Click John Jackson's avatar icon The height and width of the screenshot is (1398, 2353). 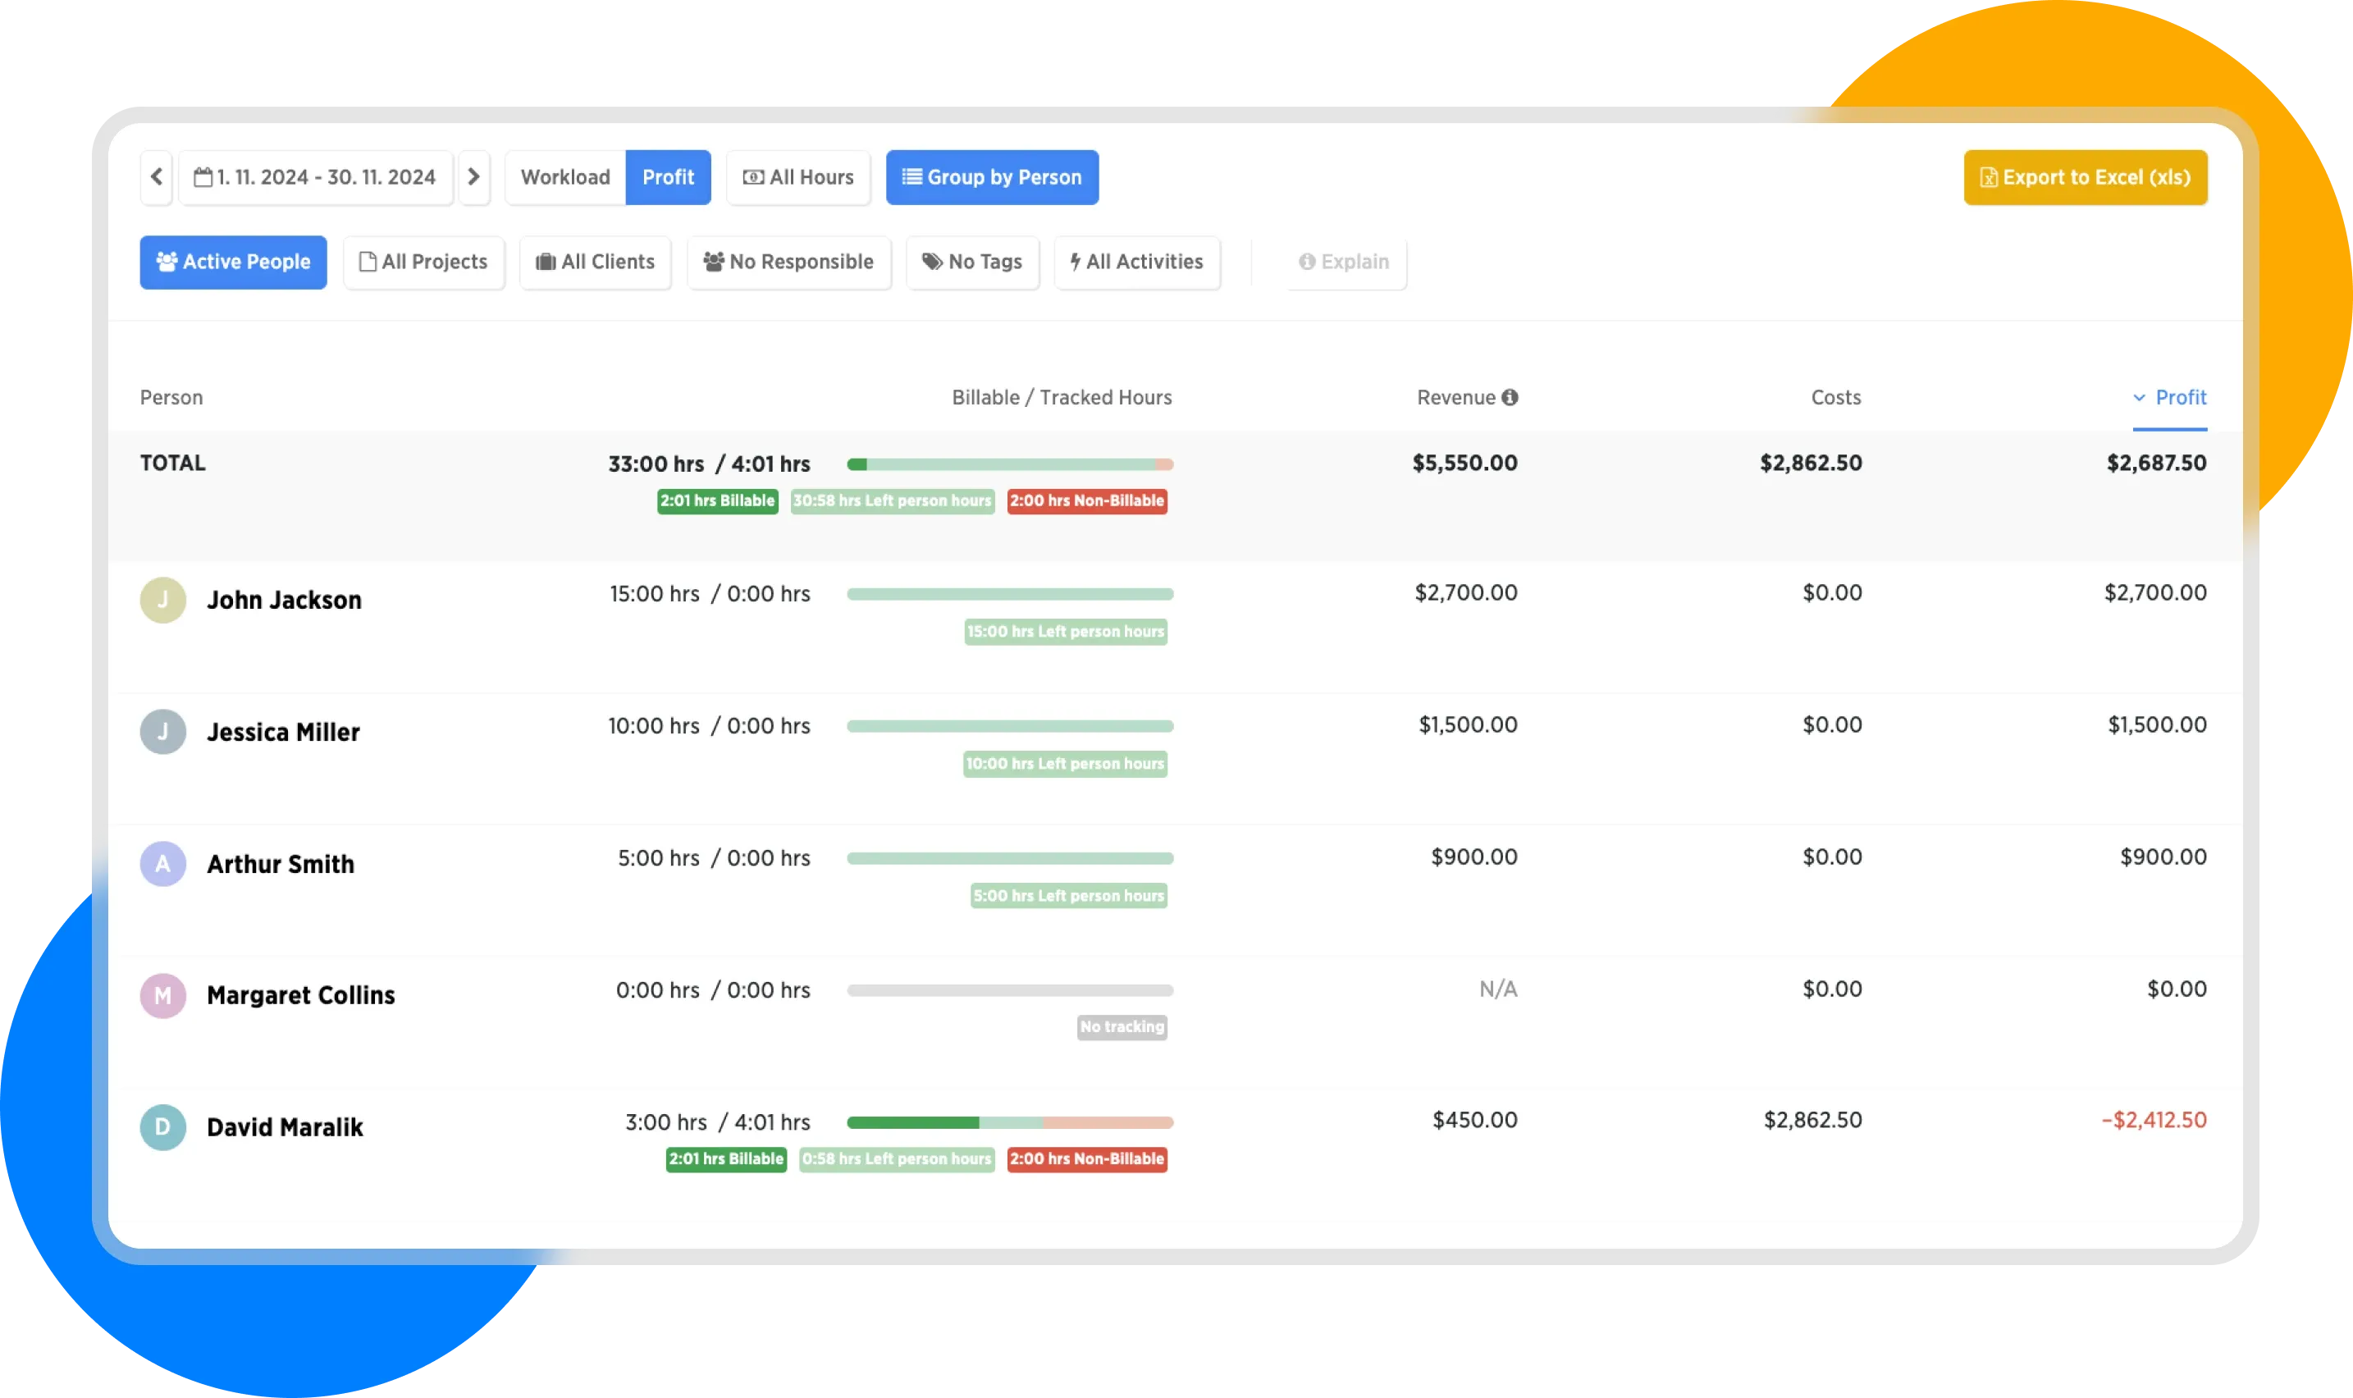163,600
